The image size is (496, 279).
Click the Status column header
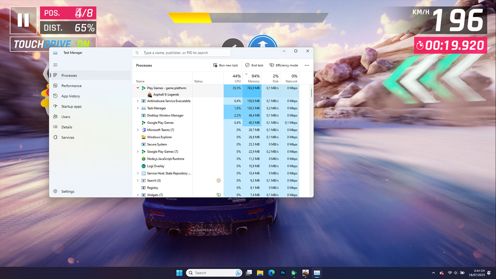pyautogui.click(x=208, y=78)
